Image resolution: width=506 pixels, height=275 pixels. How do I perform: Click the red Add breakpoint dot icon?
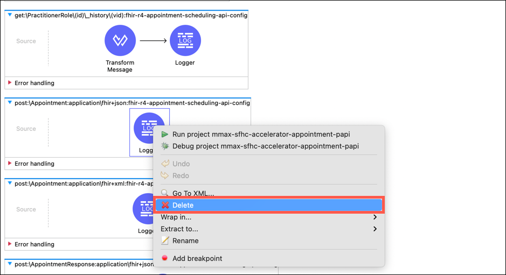164,258
